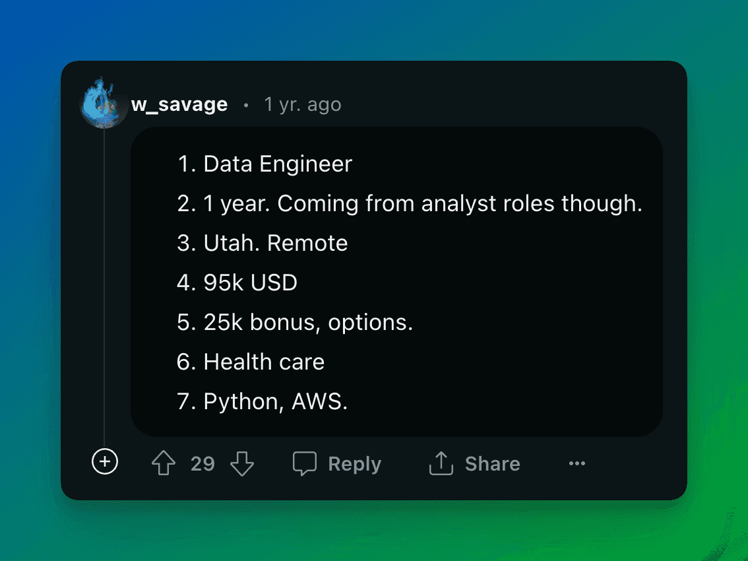The image size is (748, 561).
Task: Click w_savage's profile avatar
Action: pos(103,103)
